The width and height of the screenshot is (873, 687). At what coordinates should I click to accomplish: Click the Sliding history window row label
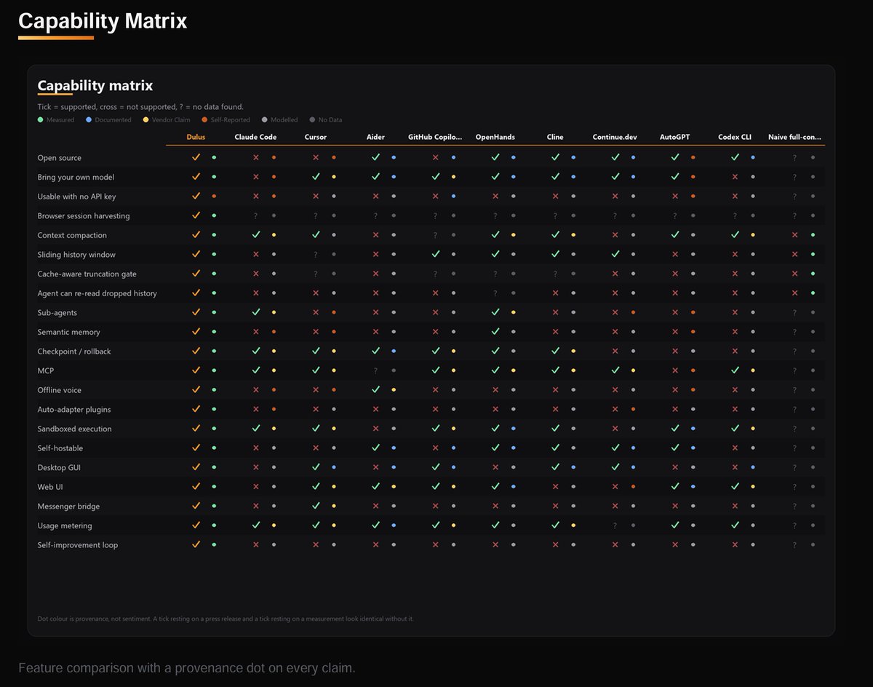coord(76,254)
